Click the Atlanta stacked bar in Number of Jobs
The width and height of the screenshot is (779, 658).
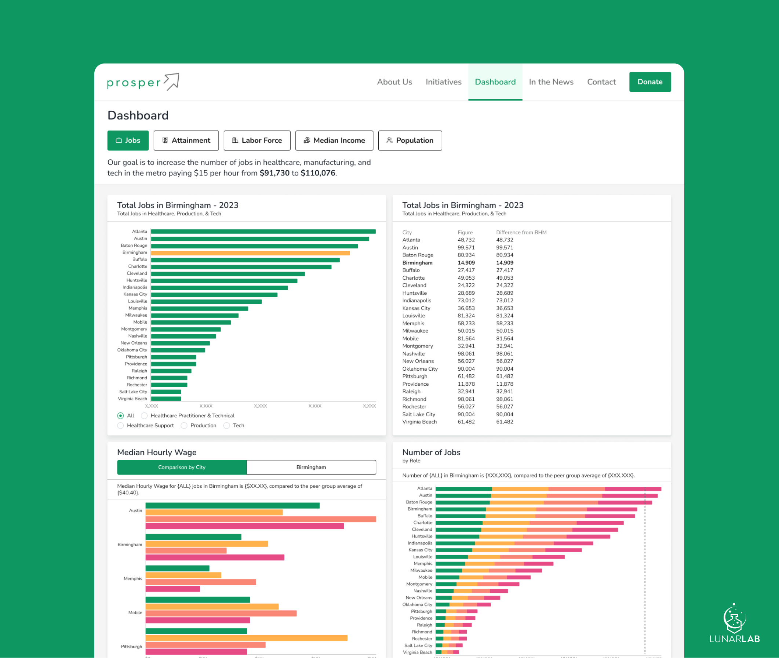(548, 489)
